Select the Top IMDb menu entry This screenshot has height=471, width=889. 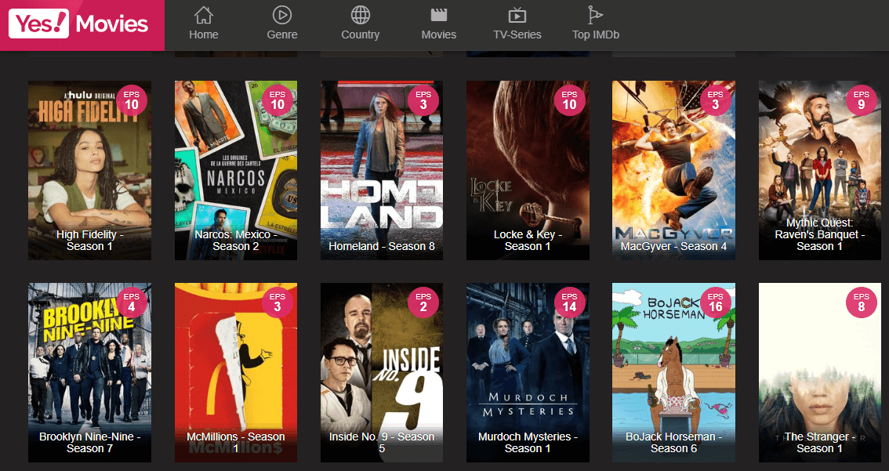pyautogui.click(x=596, y=34)
